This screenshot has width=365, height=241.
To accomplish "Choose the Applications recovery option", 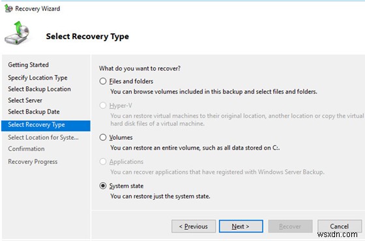I will (x=103, y=161).
